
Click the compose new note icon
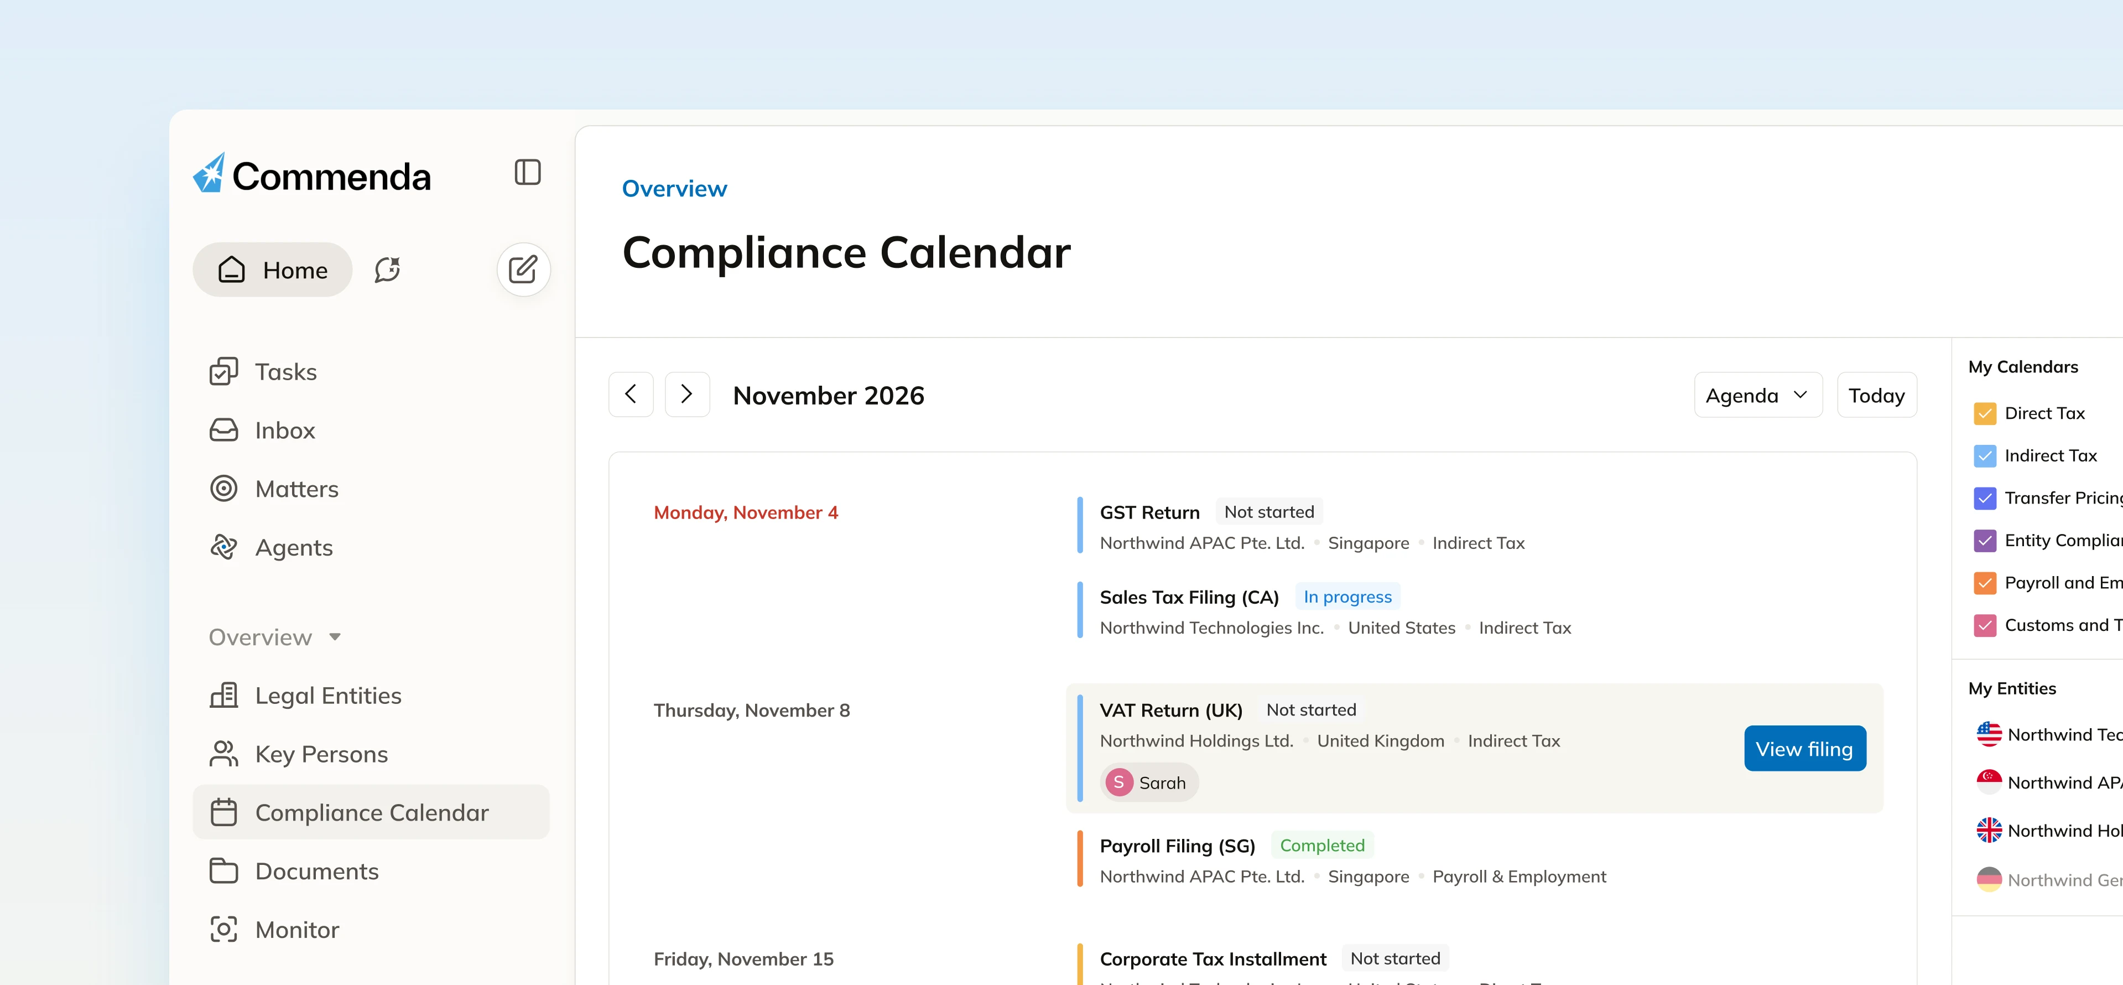(x=523, y=269)
